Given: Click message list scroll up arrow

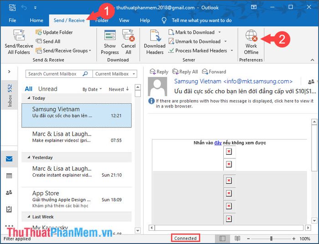Looking at the screenshot, I should tap(138, 87).
